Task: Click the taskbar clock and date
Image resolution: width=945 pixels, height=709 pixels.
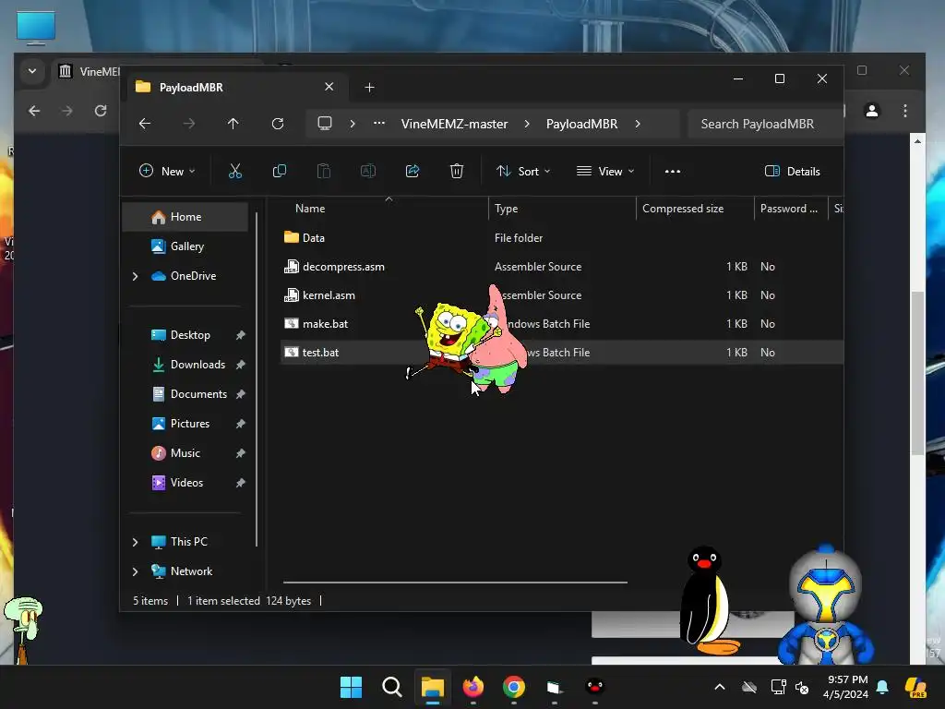Action: 845,687
